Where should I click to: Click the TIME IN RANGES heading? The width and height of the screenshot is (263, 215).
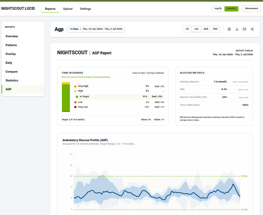coord(72,73)
